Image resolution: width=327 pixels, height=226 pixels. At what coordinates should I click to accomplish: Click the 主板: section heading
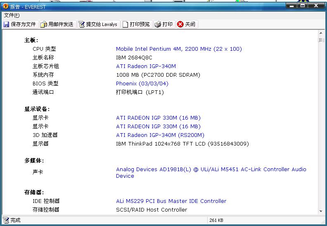pyautogui.click(x=31, y=40)
